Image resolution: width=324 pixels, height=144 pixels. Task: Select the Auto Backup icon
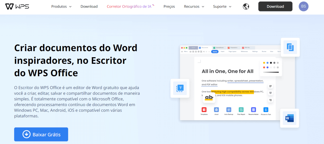click(229, 110)
